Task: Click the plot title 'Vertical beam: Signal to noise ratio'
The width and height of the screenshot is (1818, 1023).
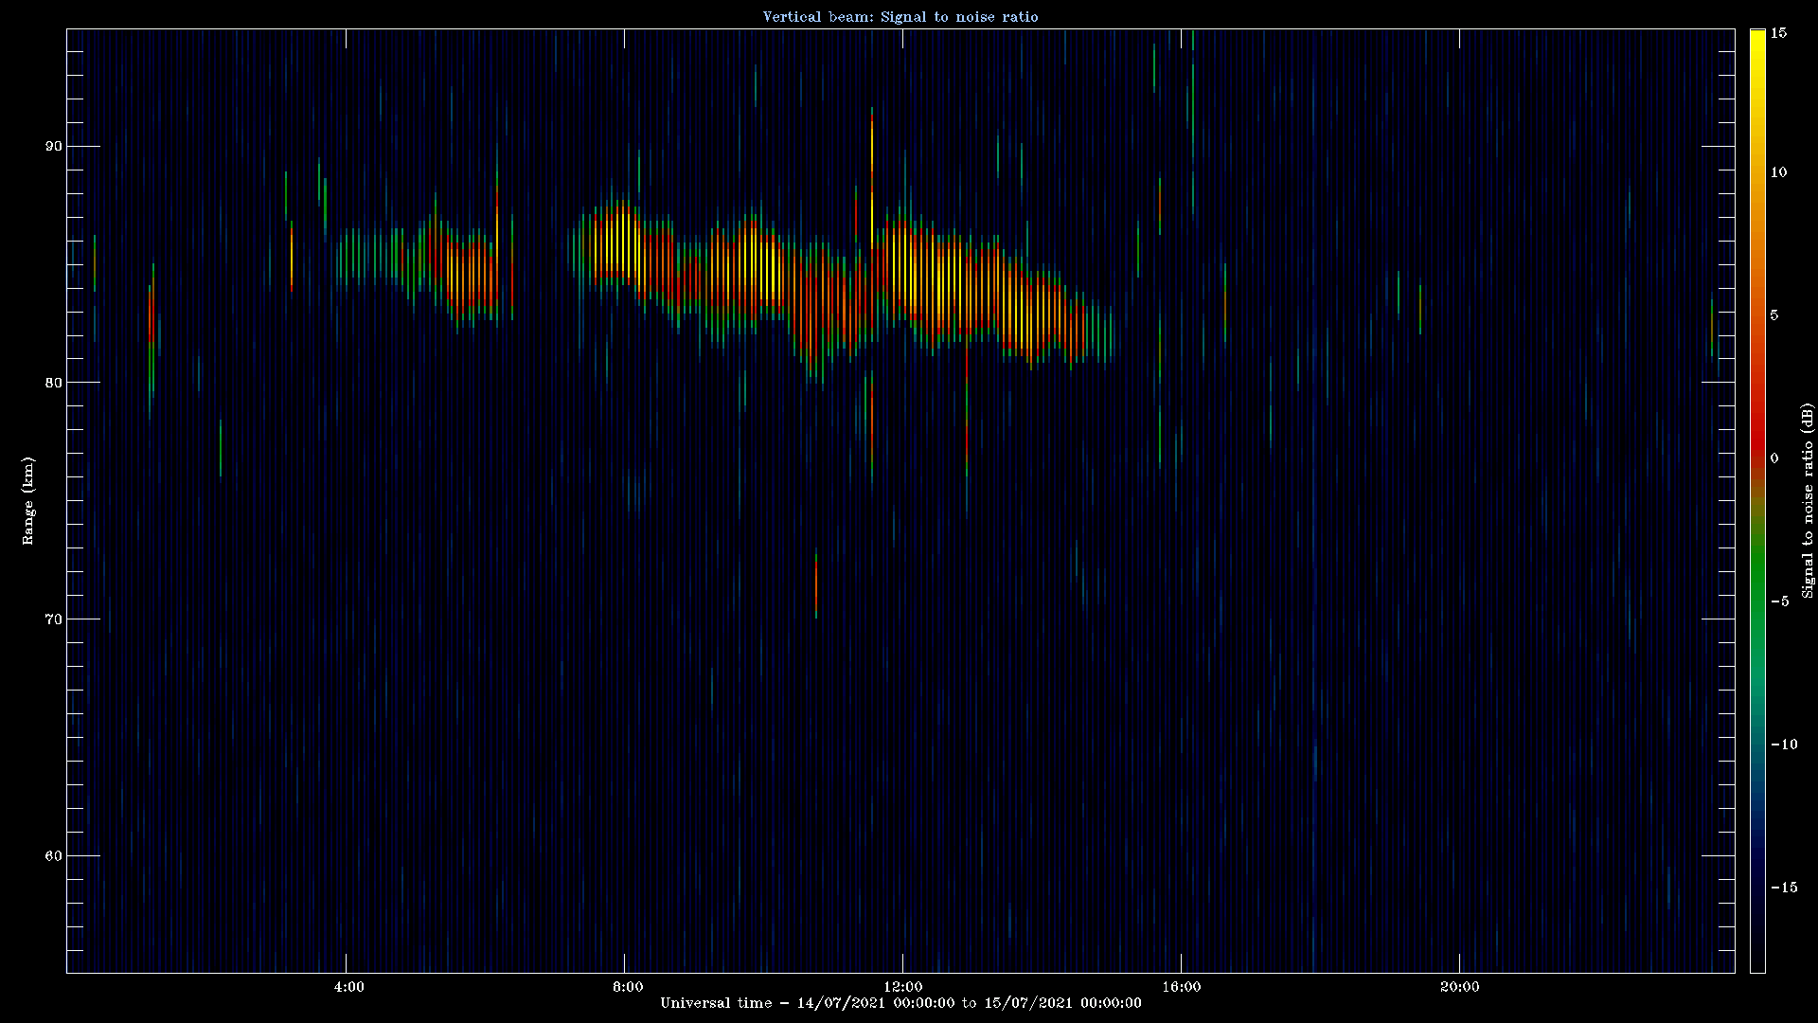Action: pyautogui.click(x=900, y=17)
